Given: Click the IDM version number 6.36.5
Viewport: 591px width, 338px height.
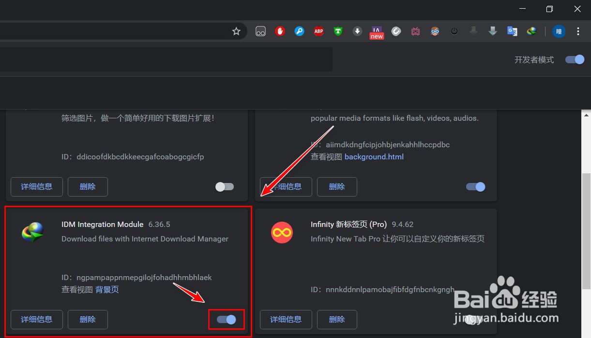Looking at the screenshot, I should coord(159,224).
